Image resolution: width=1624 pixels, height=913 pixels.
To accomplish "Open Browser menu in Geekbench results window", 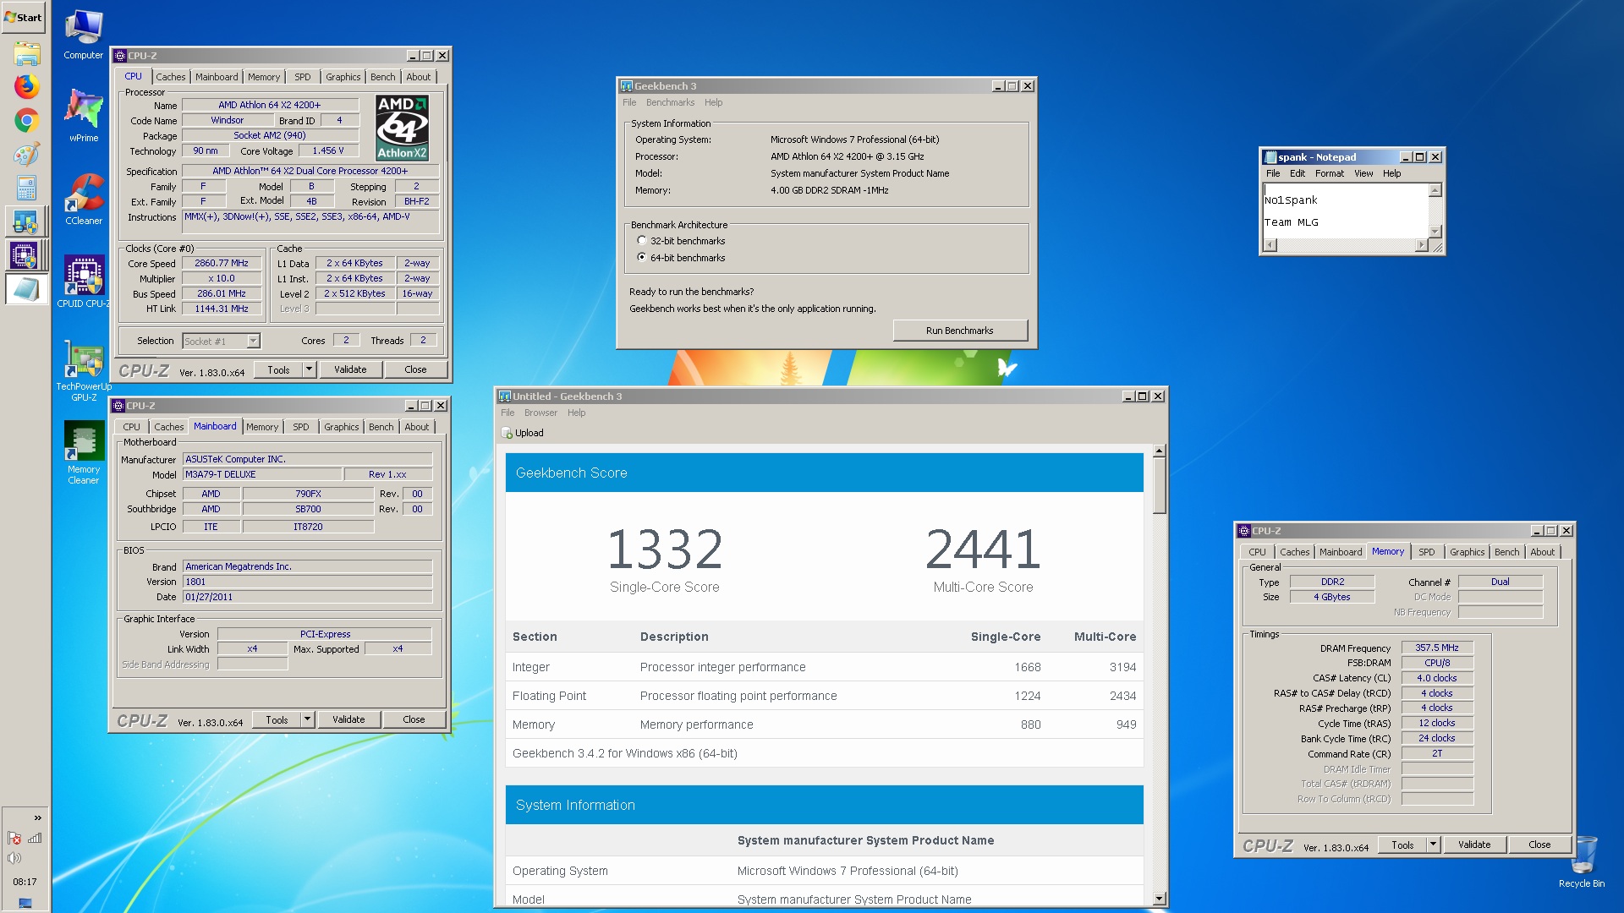I will point(540,413).
